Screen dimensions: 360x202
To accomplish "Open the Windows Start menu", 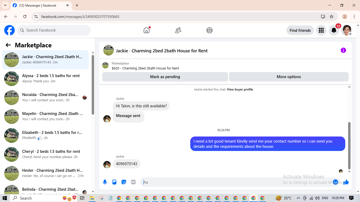I will click(5, 198).
